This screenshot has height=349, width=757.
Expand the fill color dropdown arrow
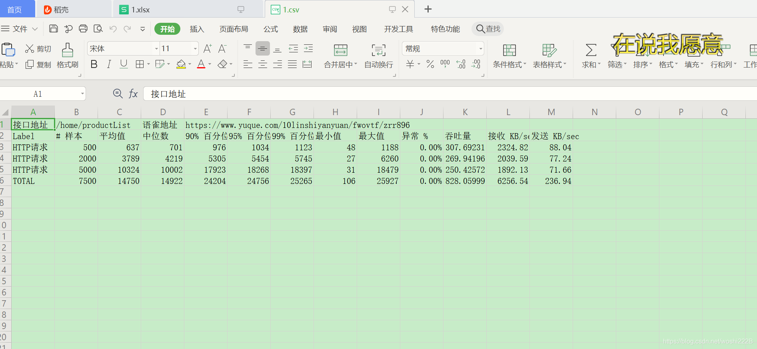190,64
